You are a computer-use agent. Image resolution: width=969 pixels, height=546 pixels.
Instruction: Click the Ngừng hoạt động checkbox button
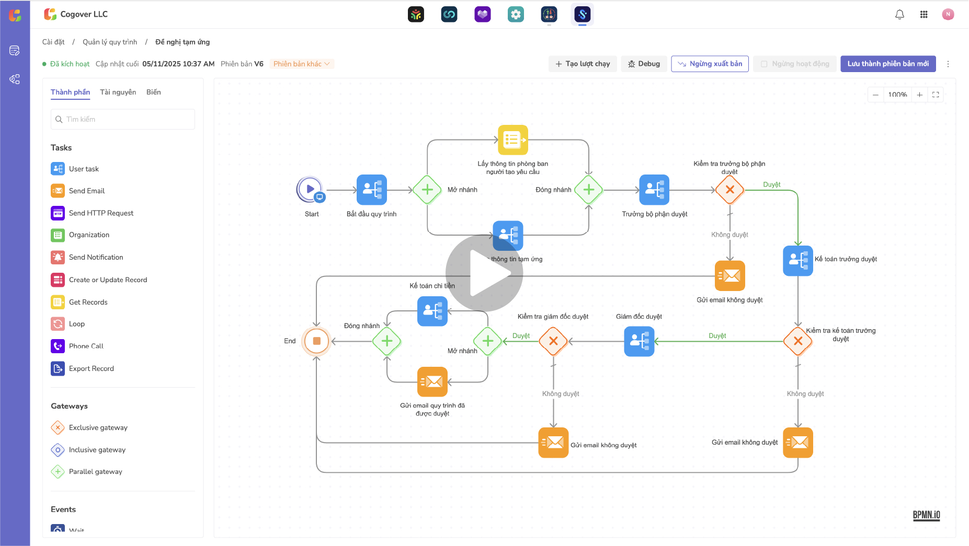click(x=795, y=64)
